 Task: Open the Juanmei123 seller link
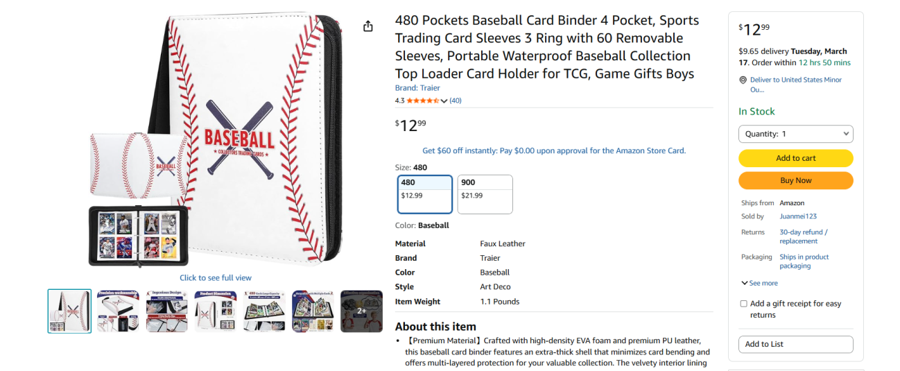pos(798,216)
